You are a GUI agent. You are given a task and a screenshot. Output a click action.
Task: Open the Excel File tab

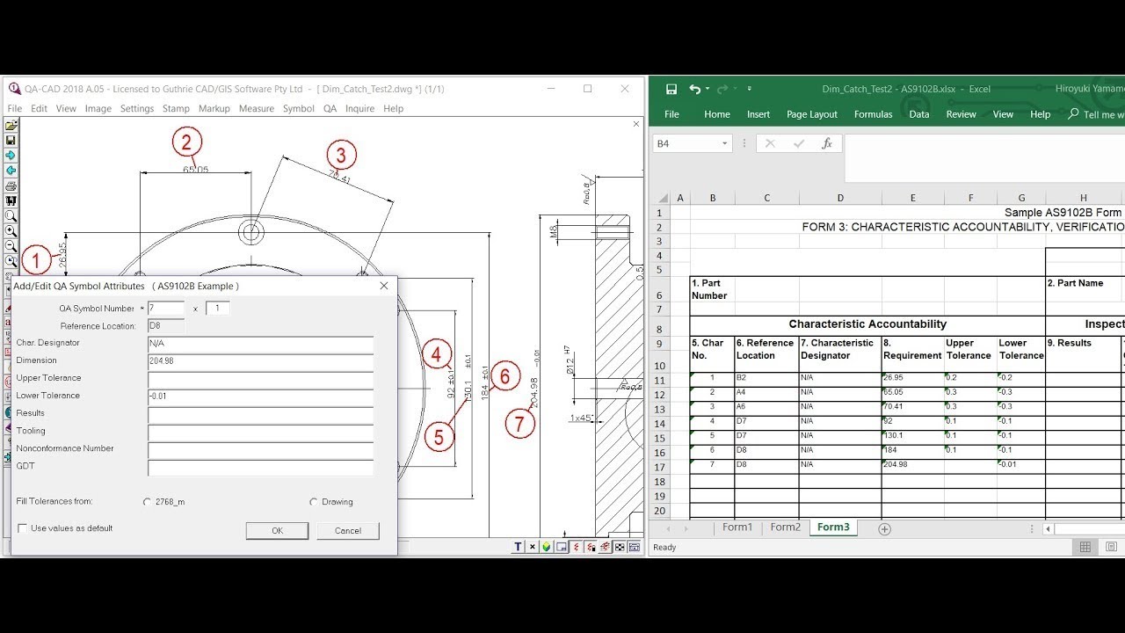pos(671,114)
